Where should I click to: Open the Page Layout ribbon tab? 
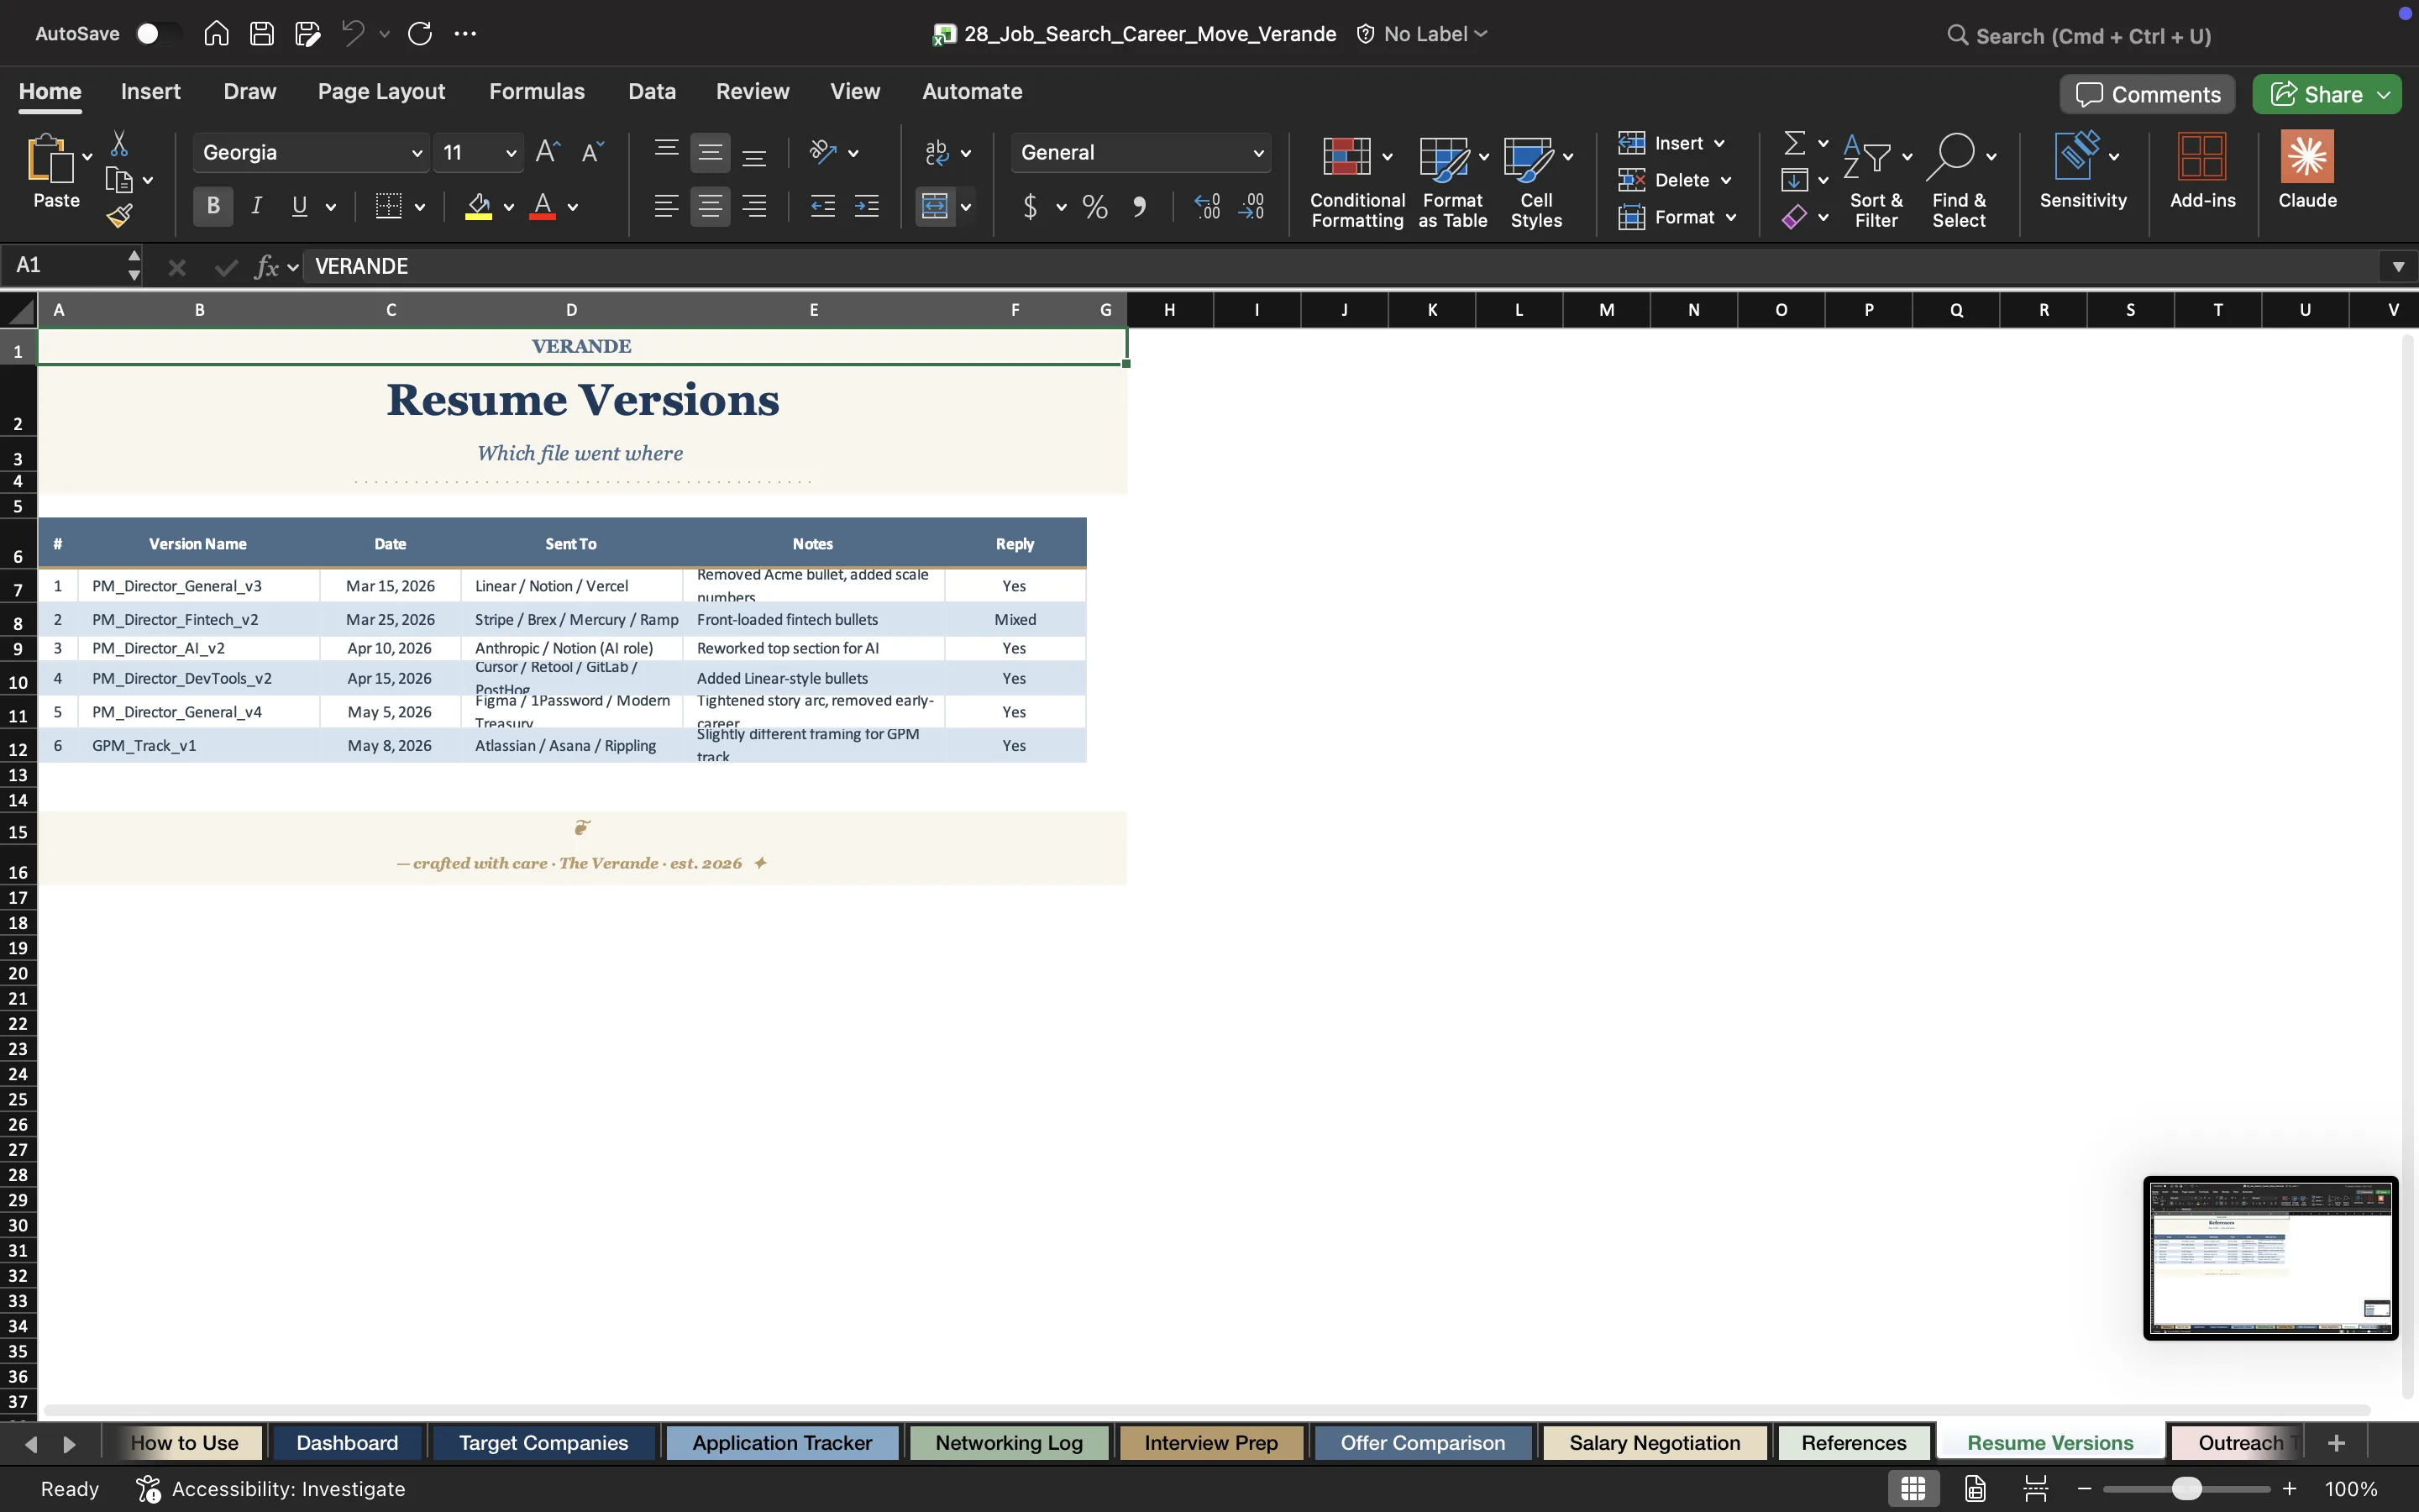pos(380,91)
